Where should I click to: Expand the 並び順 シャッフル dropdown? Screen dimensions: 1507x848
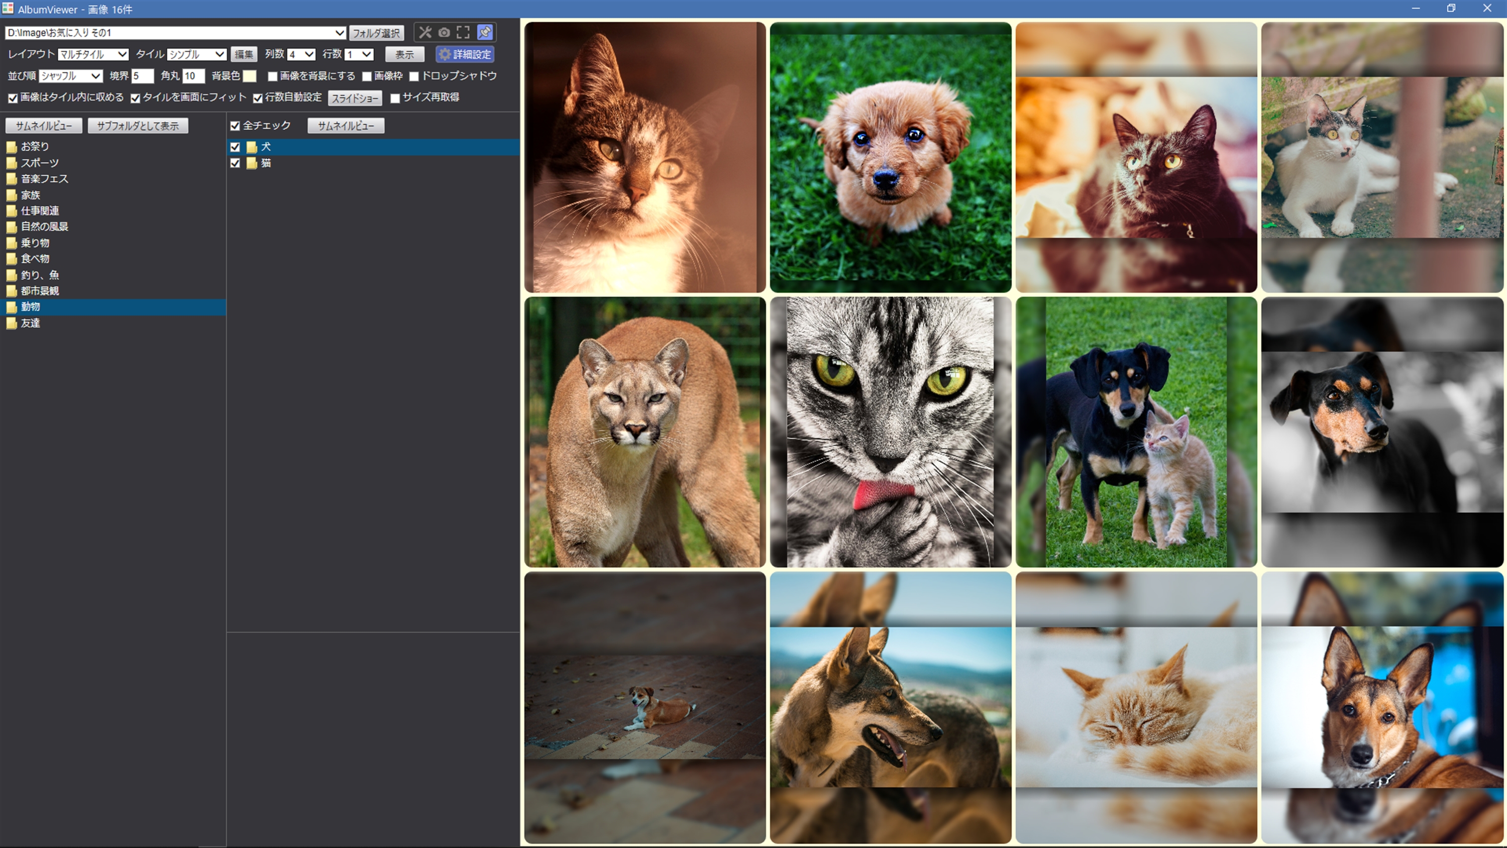[x=71, y=76]
